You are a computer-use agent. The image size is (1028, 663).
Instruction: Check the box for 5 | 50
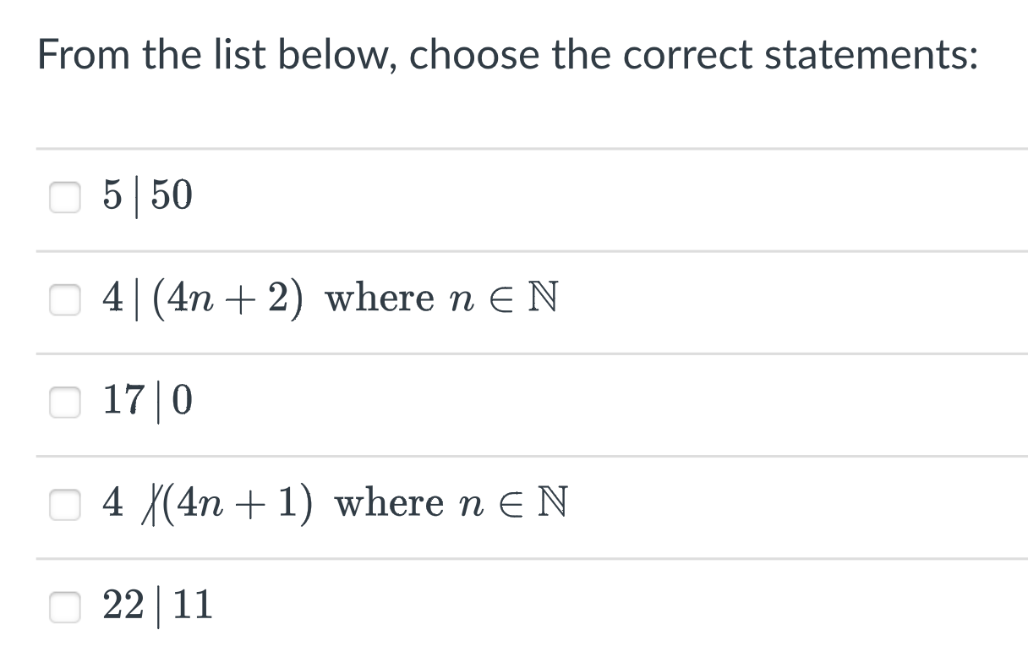click(x=65, y=196)
